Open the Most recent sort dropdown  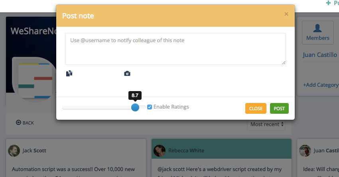[x=267, y=124]
